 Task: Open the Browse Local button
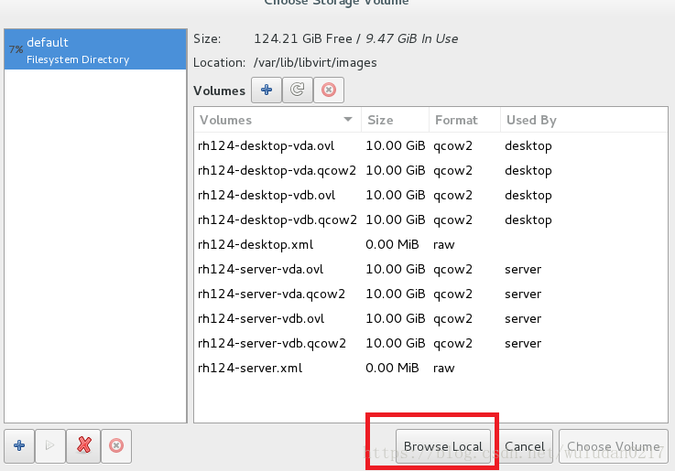[x=443, y=446]
